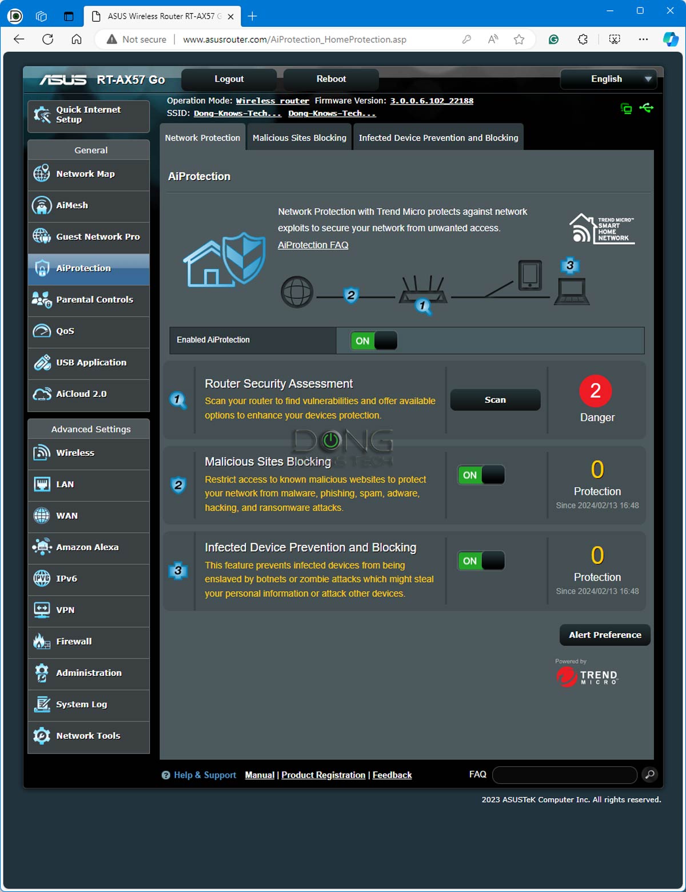Open the Manual link in footer

click(x=260, y=775)
